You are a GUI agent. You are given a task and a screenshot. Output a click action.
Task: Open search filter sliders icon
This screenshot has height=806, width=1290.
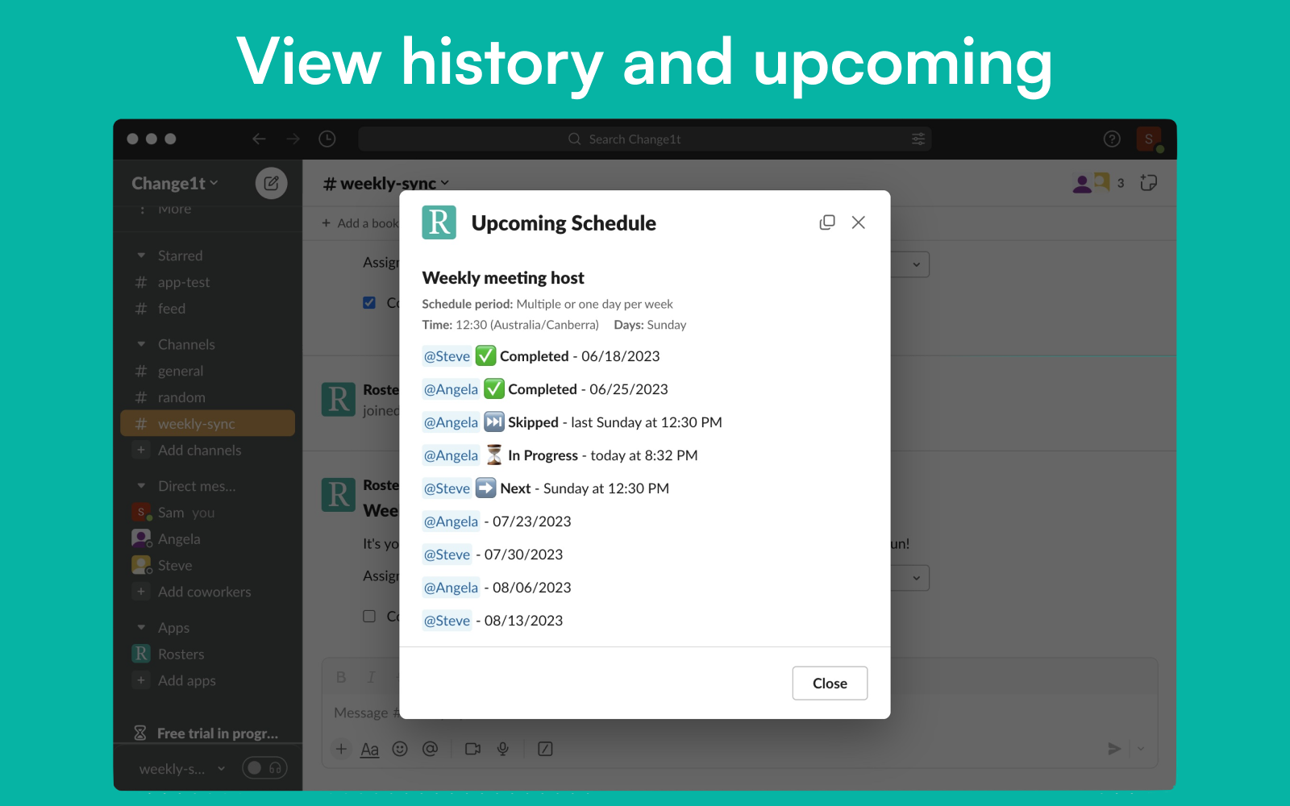[x=918, y=139]
